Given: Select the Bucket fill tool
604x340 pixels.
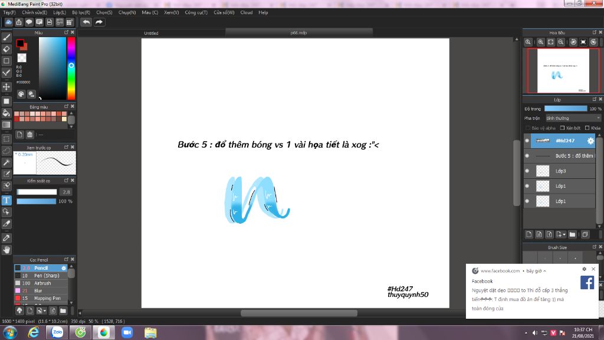Looking at the screenshot, I should 6,113.
